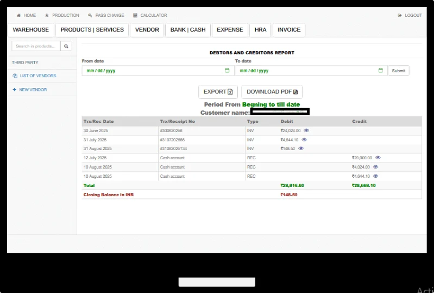Open the Expense tab menu
The width and height of the screenshot is (434, 293).
(230, 30)
